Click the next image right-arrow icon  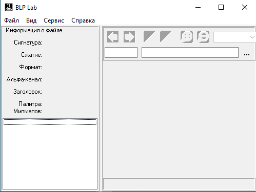click(x=129, y=37)
